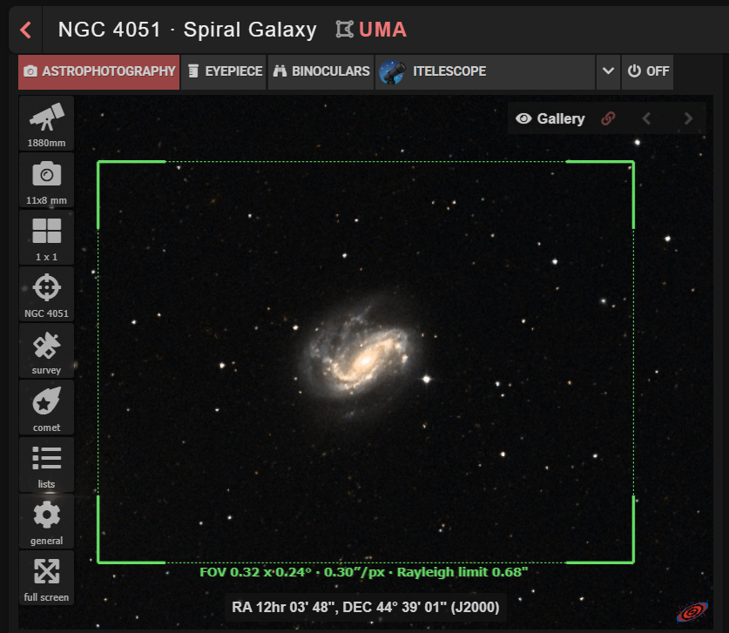Go back using the red chevron arrow
The height and width of the screenshot is (633, 729).
(25, 30)
